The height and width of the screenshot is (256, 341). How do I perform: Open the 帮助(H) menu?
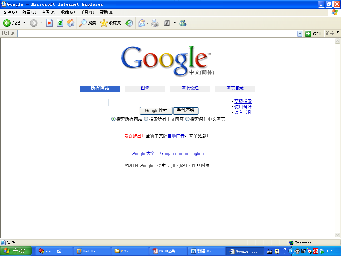click(107, 12)
